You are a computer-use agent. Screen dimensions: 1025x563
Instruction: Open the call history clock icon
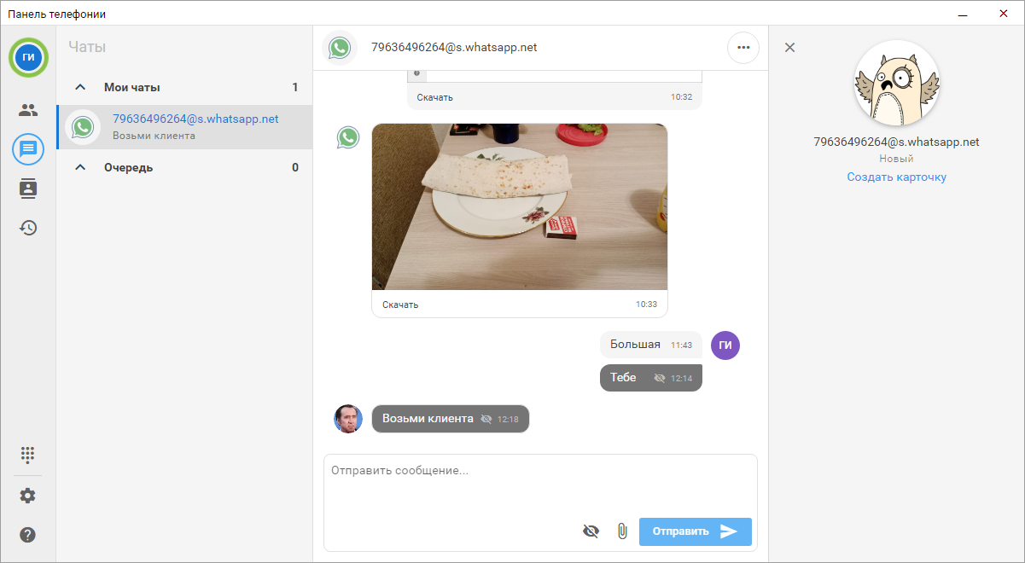pyautogui.click(x=27, y=227)
